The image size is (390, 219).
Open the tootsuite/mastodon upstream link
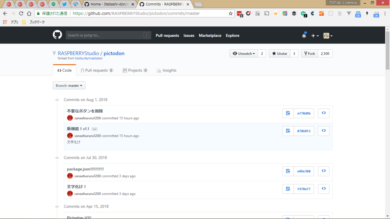tap(89, 58)
